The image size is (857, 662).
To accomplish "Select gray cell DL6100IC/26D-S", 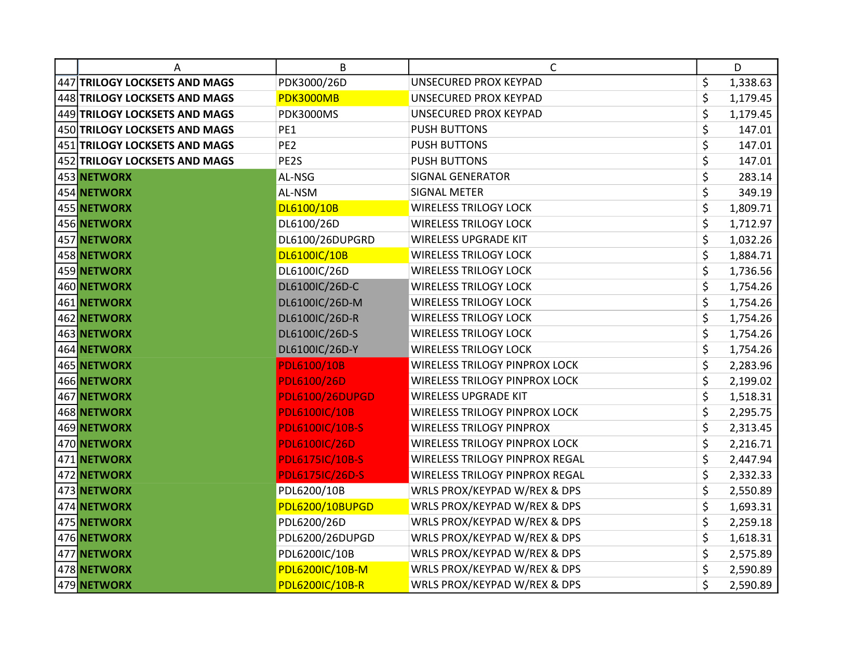I will (x=343, y=334).
